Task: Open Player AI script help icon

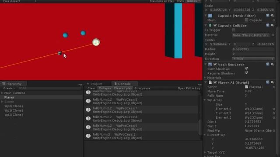Action: coord(267,82)
